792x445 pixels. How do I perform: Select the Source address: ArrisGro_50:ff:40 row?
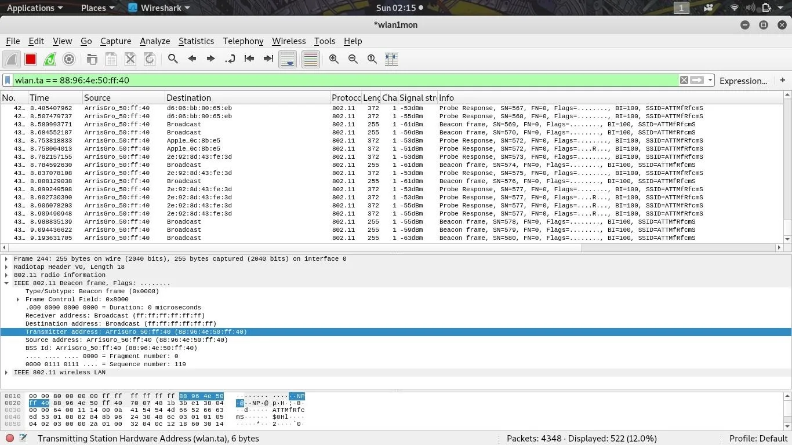tap(396, 340)
